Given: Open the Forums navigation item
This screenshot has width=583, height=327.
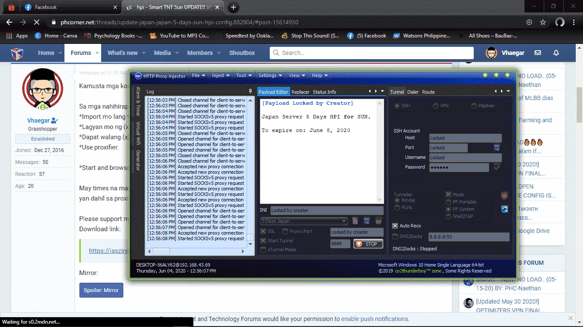Looking at the screenshot, I should [81, 53].
